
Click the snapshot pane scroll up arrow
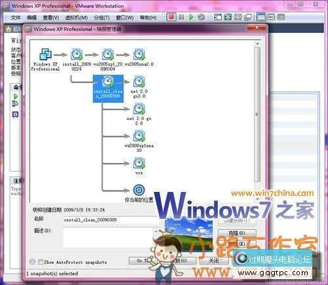point(257,44)
